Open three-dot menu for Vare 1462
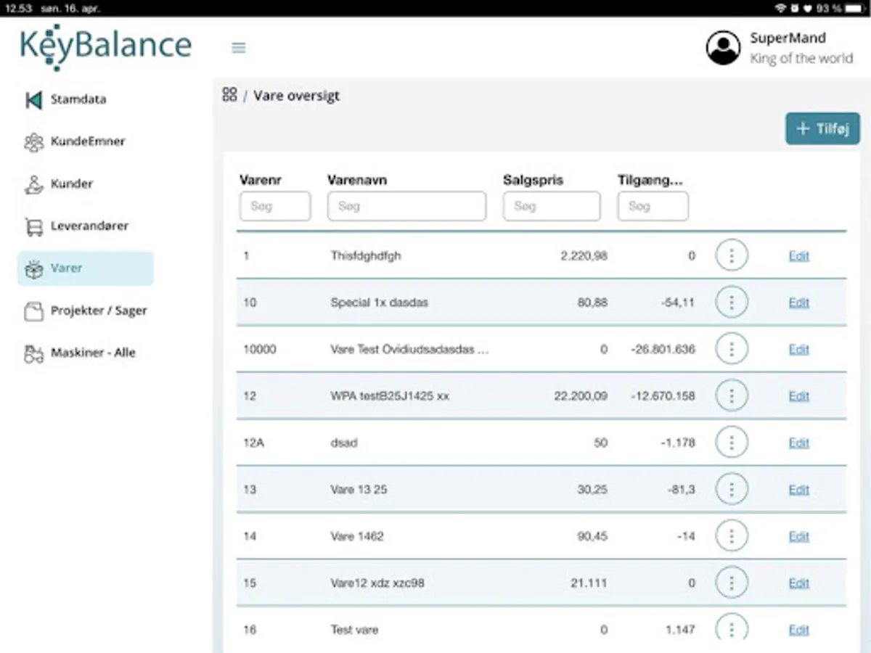Viewport: 871px width, 653px height. click(731, 536)
